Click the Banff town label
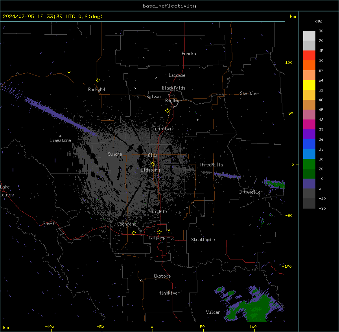The height and width of the screenshot is (332, 339). pyautogui.click(x=49, y=224)
